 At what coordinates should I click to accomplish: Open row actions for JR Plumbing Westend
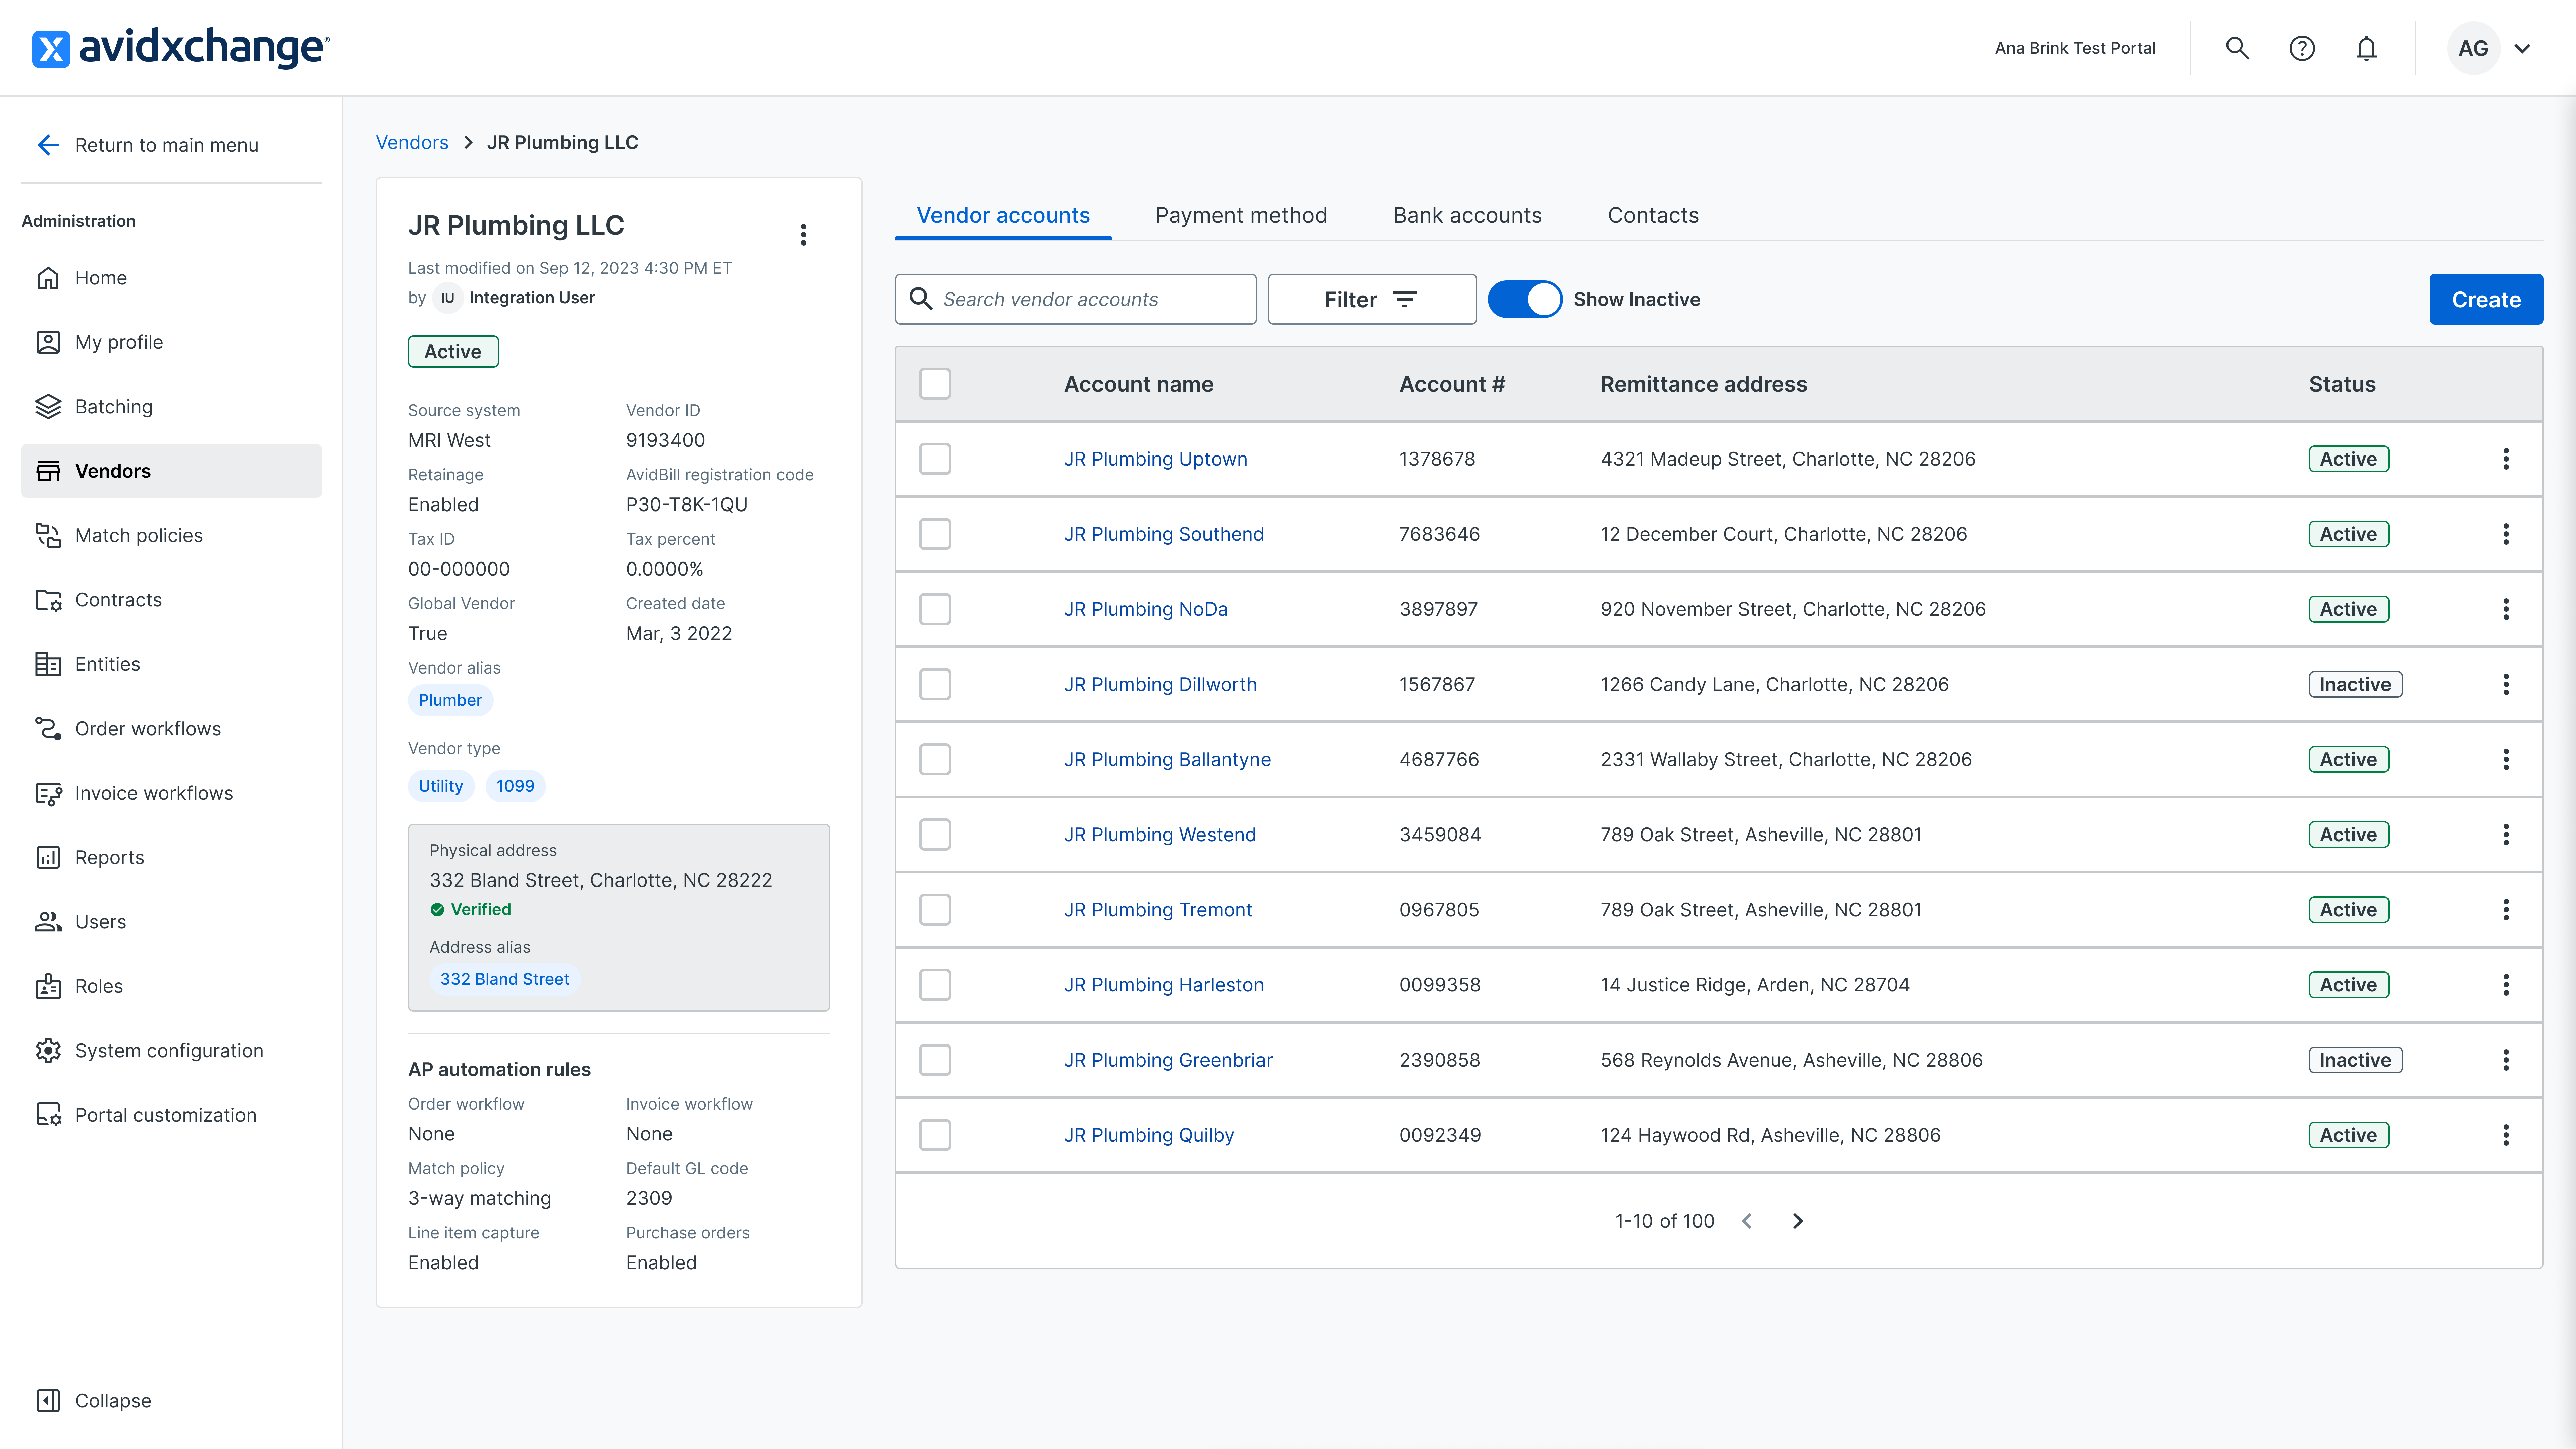click(x=2506, y=834)
